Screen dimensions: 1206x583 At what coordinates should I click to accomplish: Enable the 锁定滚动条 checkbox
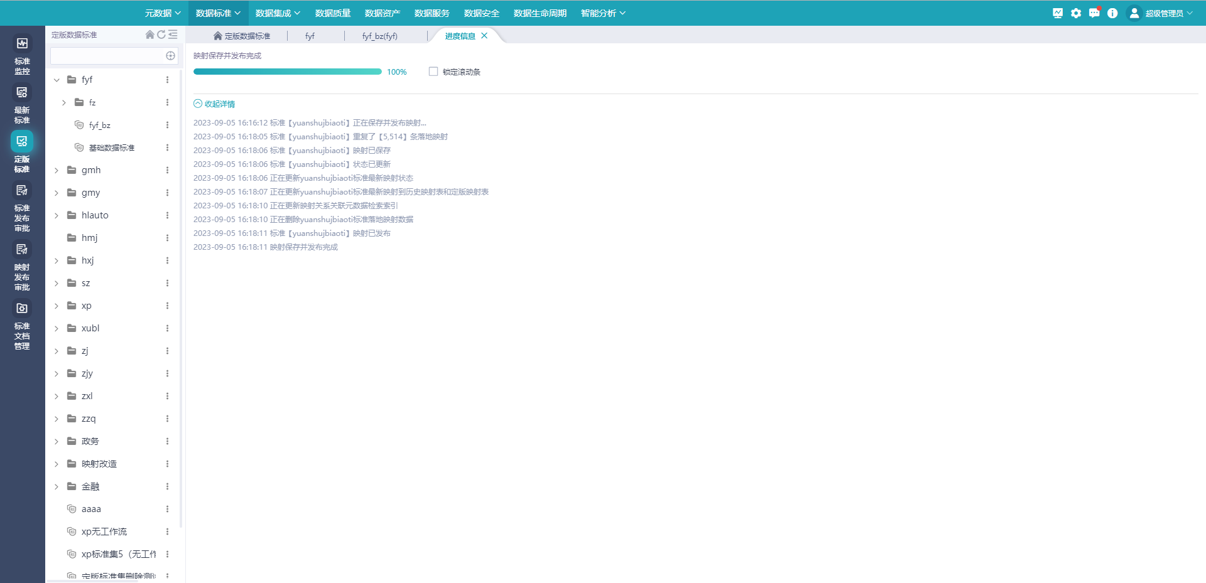coord(433,72)
